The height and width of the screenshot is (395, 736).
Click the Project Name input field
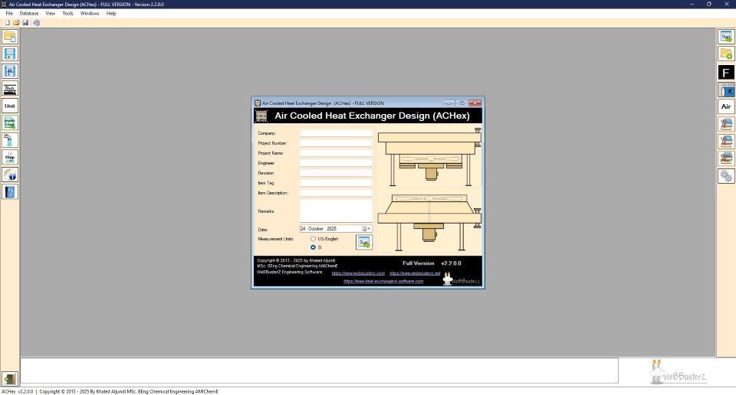(x=336, y=153)
